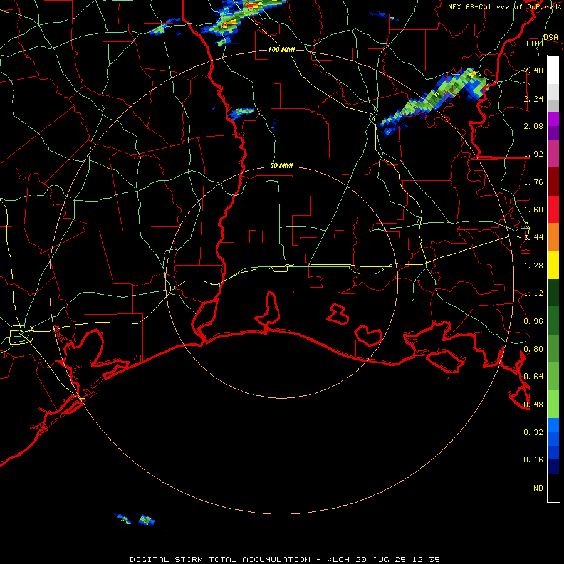Click the 1.28 legend value

coord(533,266)
